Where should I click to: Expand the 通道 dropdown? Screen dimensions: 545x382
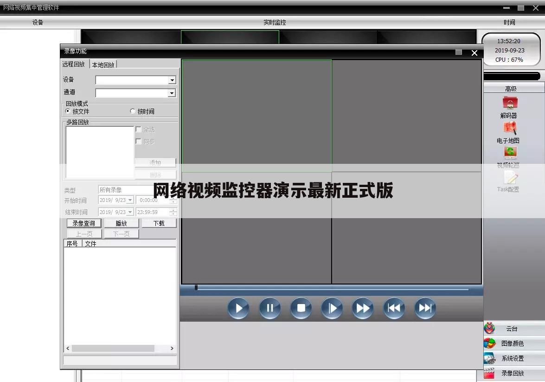172,93
